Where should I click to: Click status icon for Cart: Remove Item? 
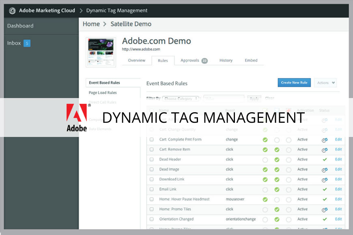click(x=325, y=150)
